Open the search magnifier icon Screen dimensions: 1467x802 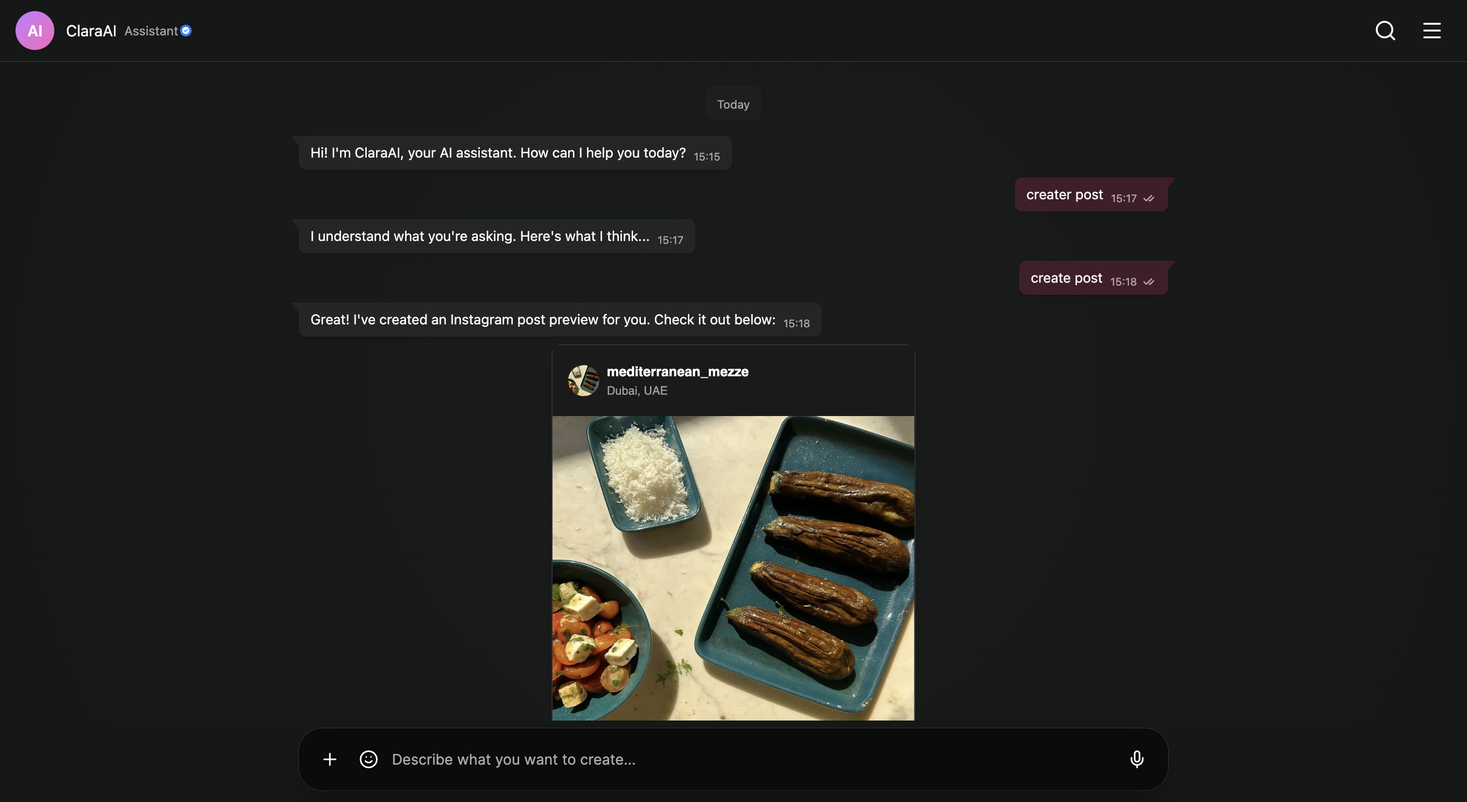[1385, 31]
